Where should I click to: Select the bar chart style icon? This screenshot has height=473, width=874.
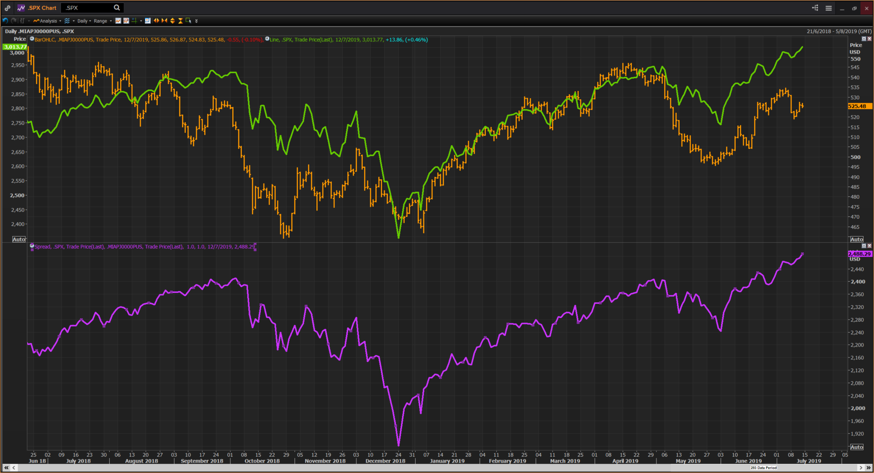click(22, 20)
